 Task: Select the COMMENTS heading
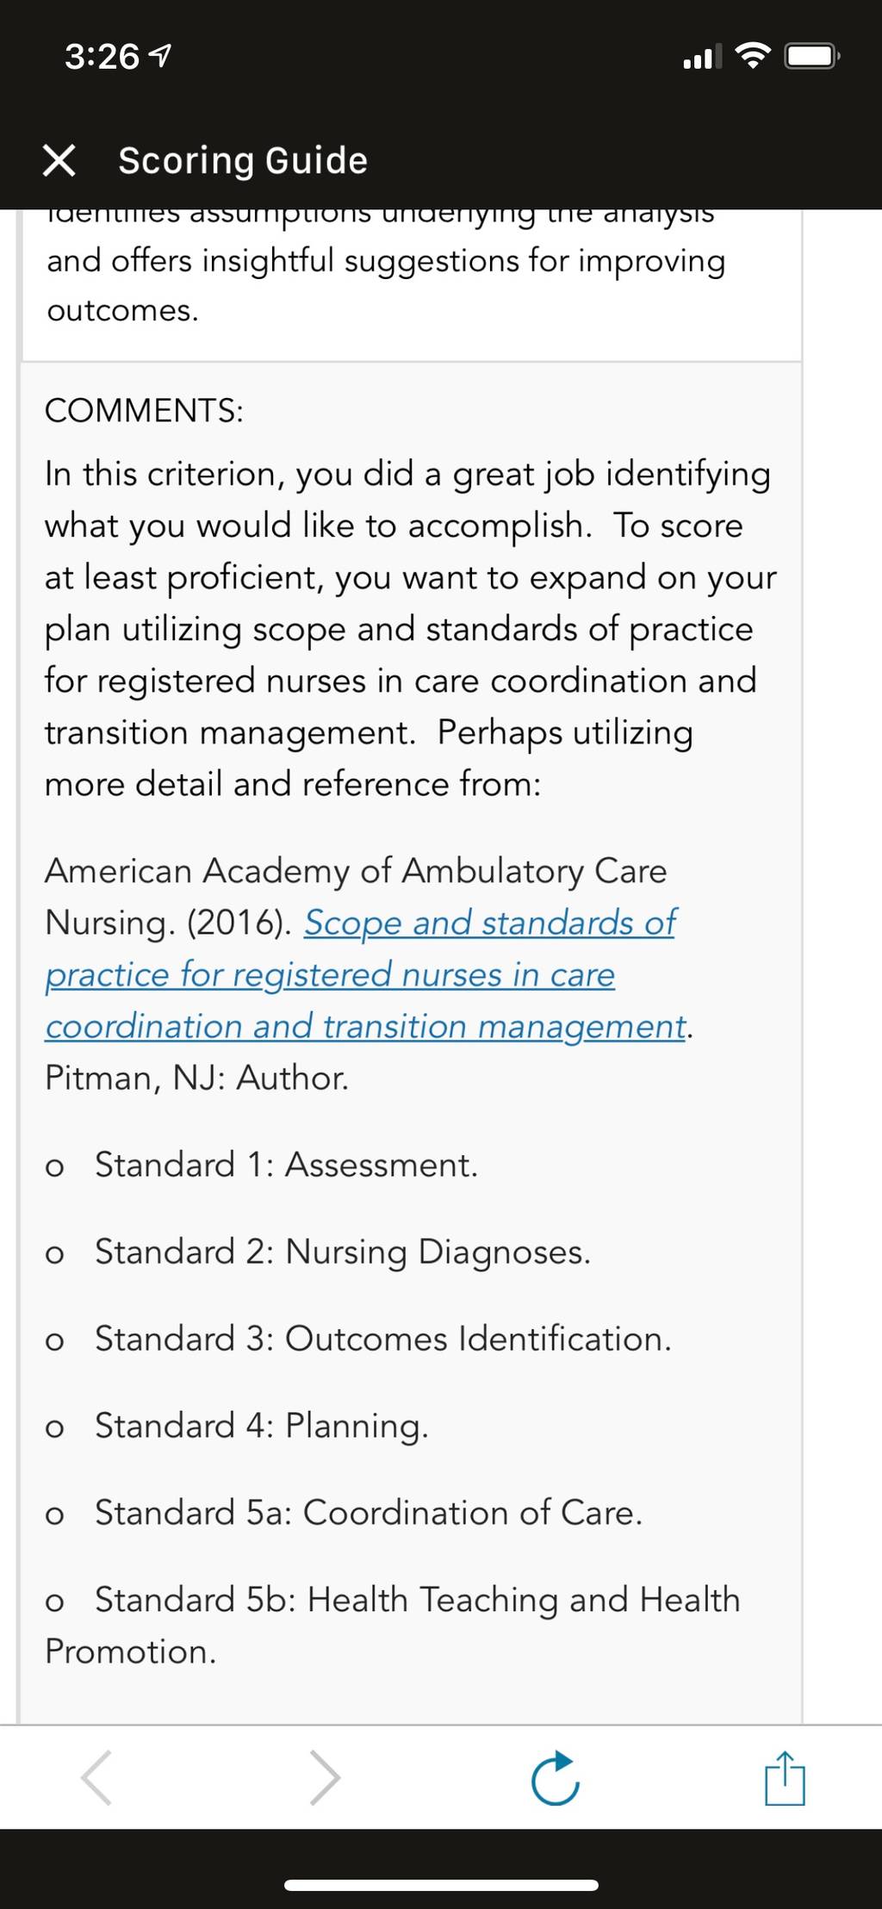(x=144, y=410)
